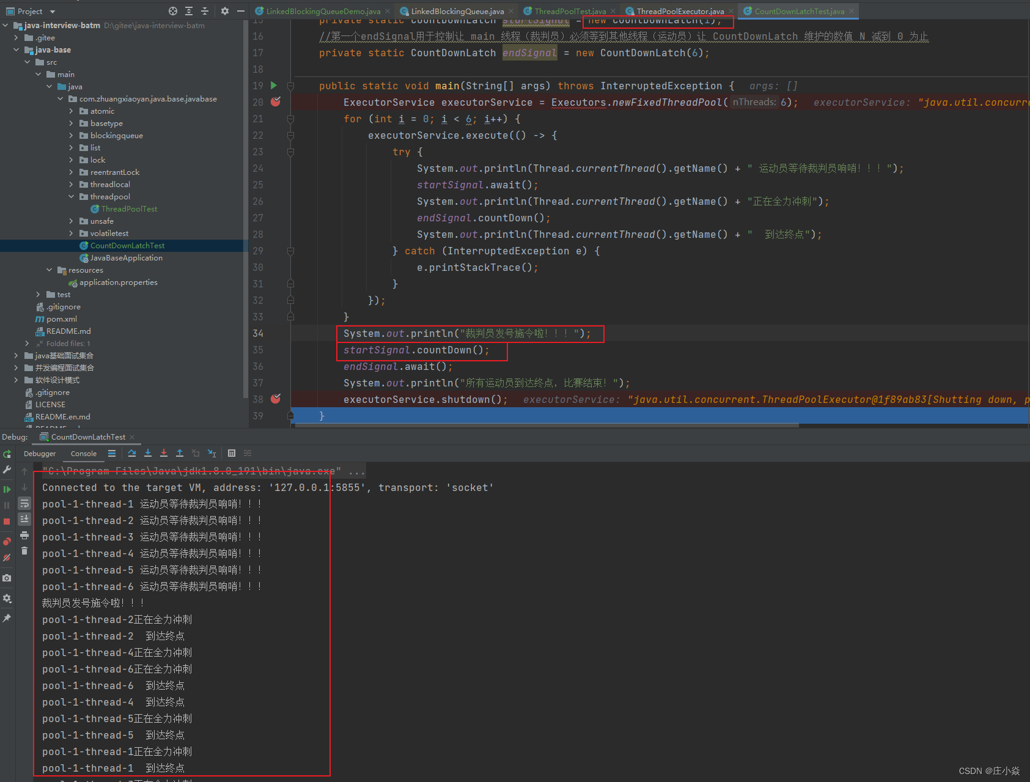Click the red Stop debug icon
Image resolution: width=1030 pixels, height=782 pixels.
[7, 522]
